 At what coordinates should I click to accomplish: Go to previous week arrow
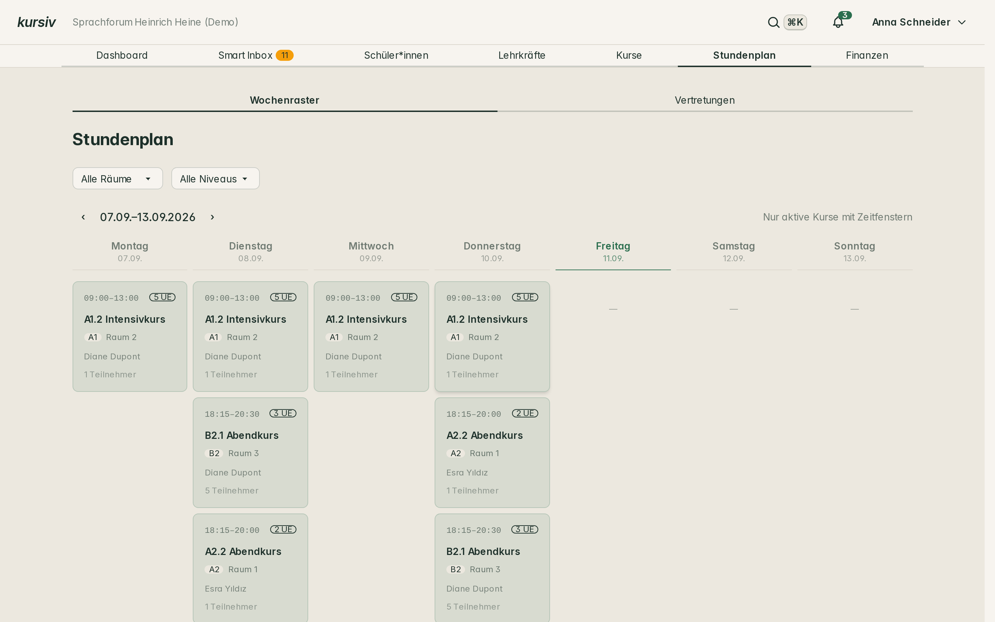pos(84,217)
